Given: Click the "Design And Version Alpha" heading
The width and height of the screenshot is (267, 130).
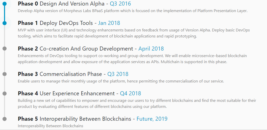Looking at the screenshot, I should (72, 4).
